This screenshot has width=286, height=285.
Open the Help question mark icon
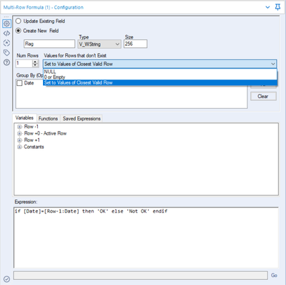tap(6, 62)
